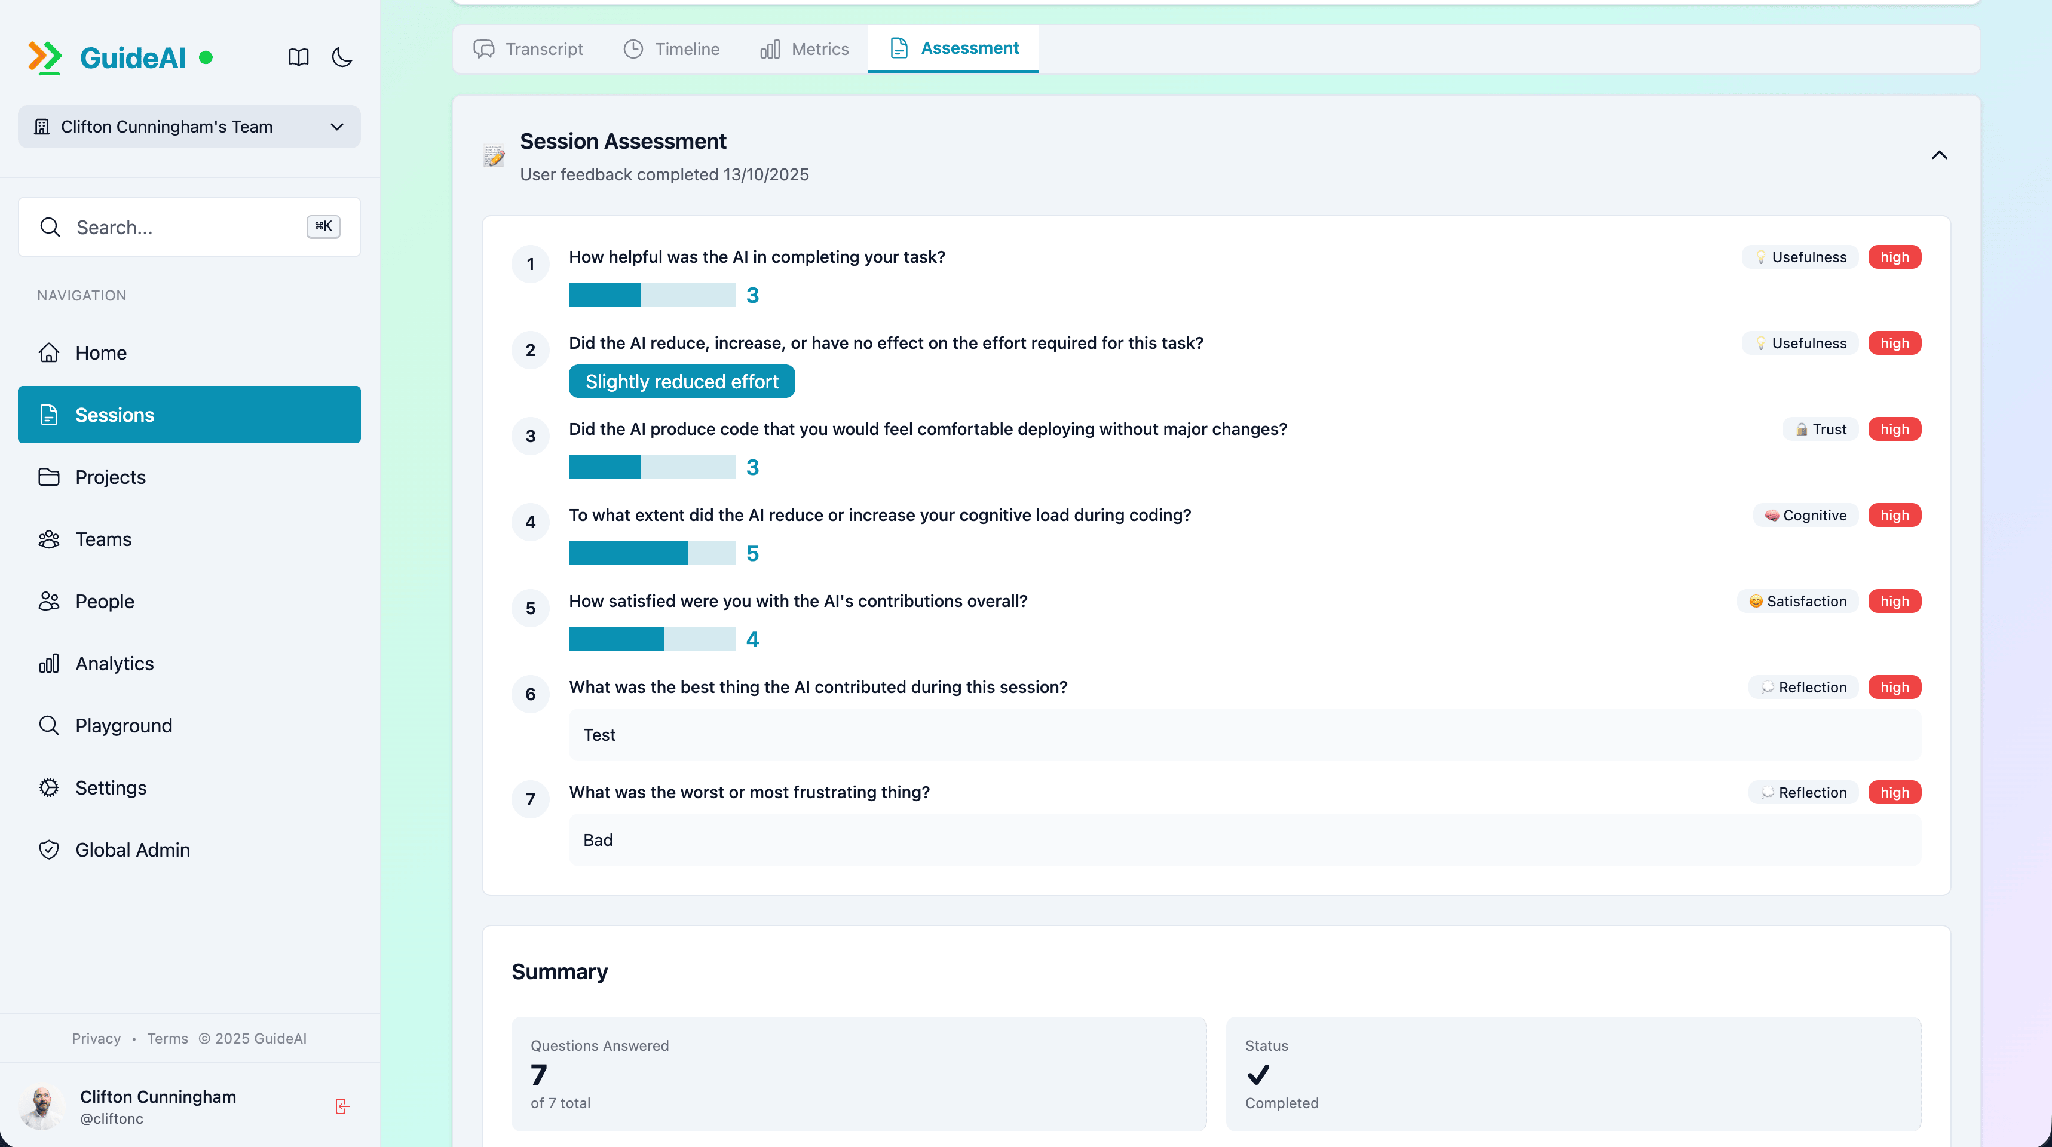
Task: Select the Projects folder icon
Action: (48, 476)
